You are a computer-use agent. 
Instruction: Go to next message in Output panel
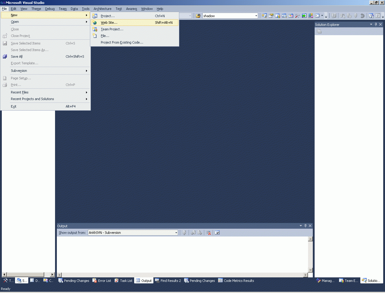200,233
